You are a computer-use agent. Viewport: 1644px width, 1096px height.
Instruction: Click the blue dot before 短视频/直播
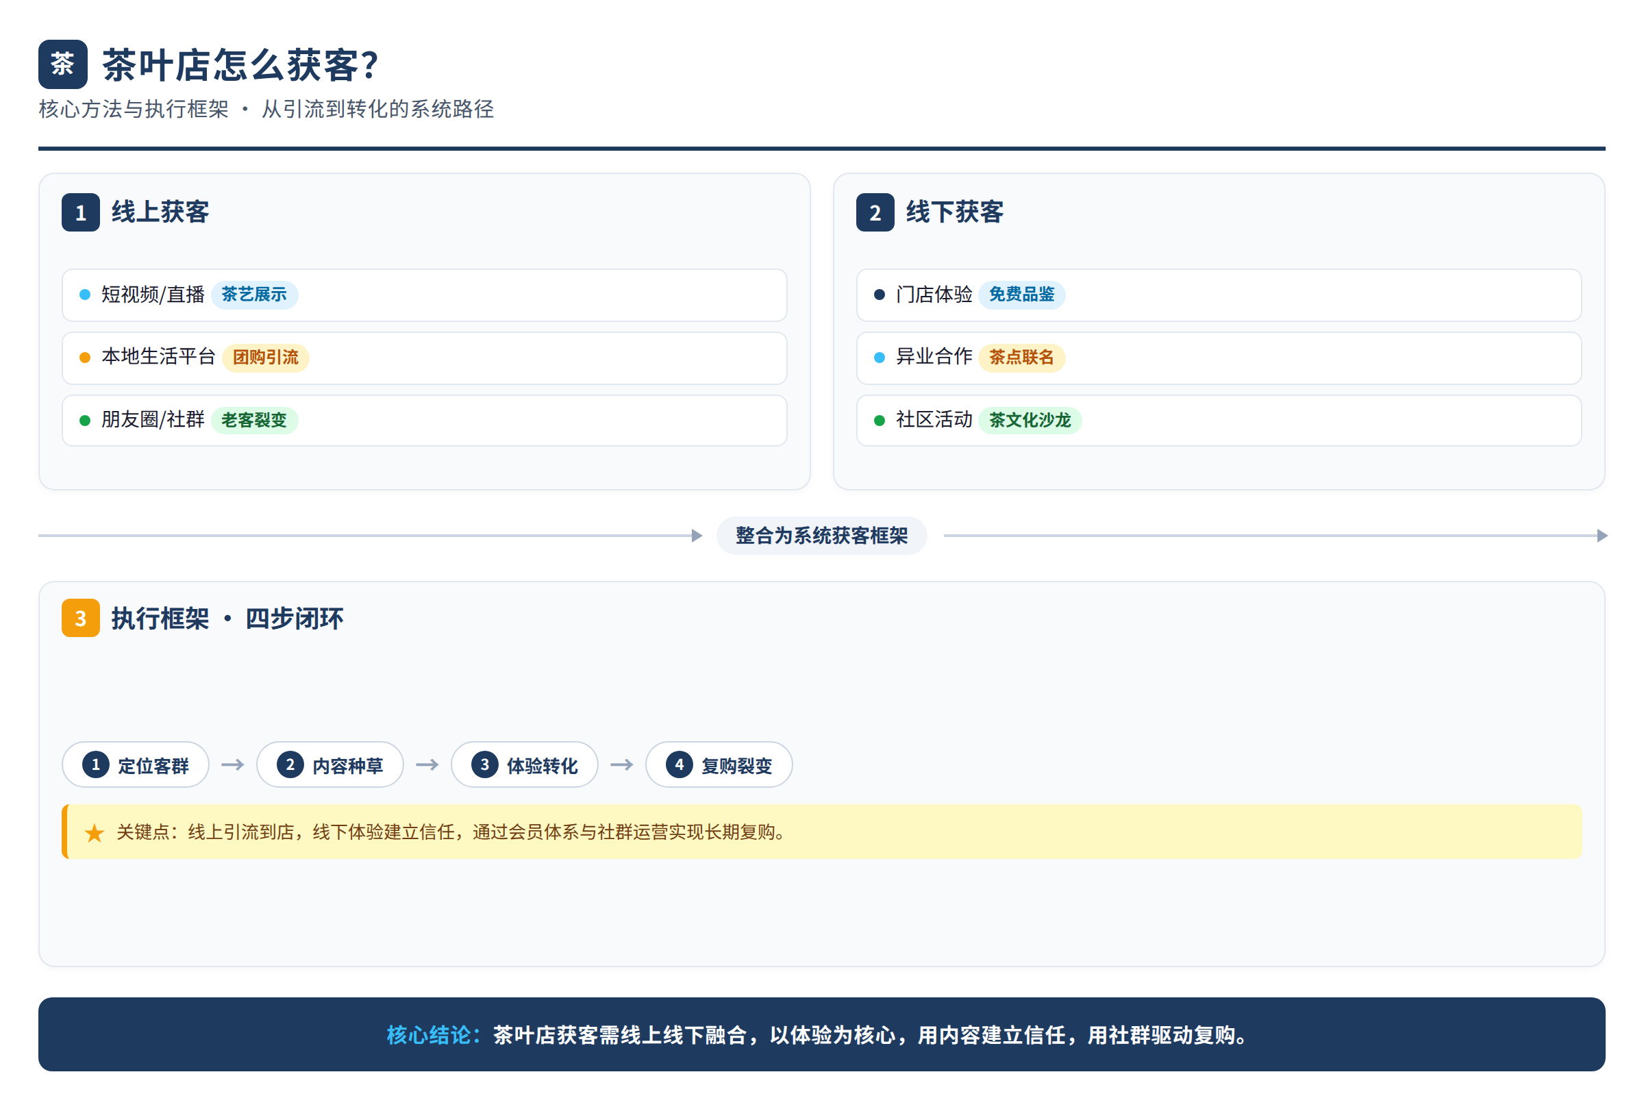[85, 295]
